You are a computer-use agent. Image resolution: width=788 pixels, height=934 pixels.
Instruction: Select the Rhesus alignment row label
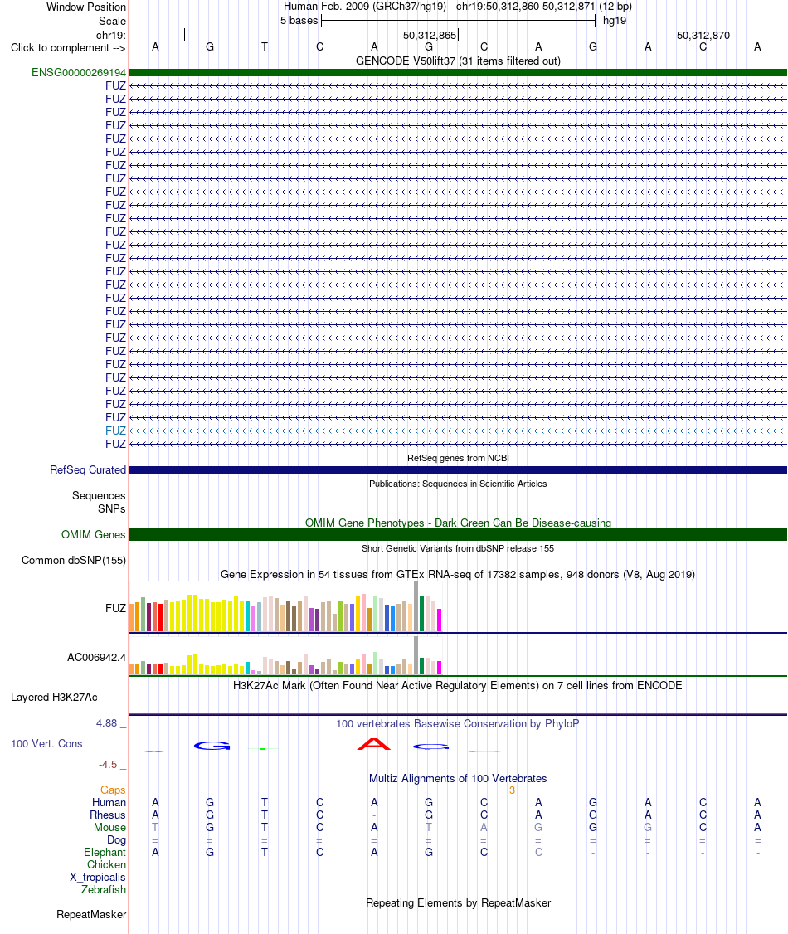tap(108, 815)
